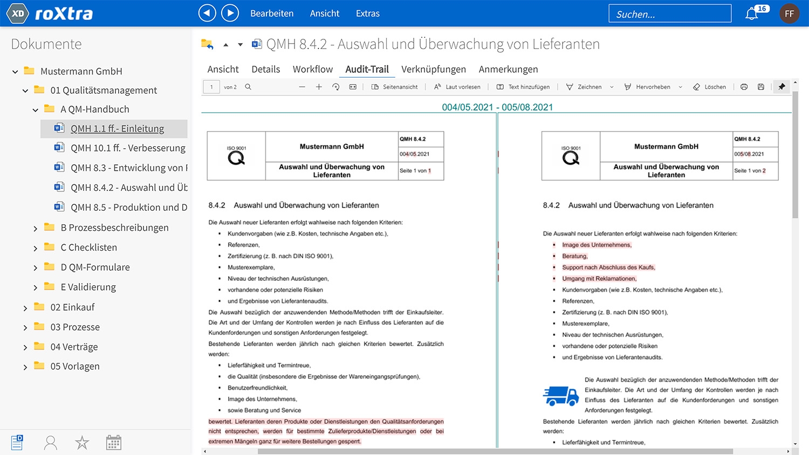Click the Suchen search field
This screenshot has width=809, height=455.
pos(669,14)
